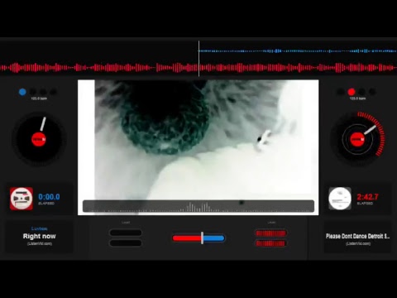Click the right deck bpm readout

point(357,99)
